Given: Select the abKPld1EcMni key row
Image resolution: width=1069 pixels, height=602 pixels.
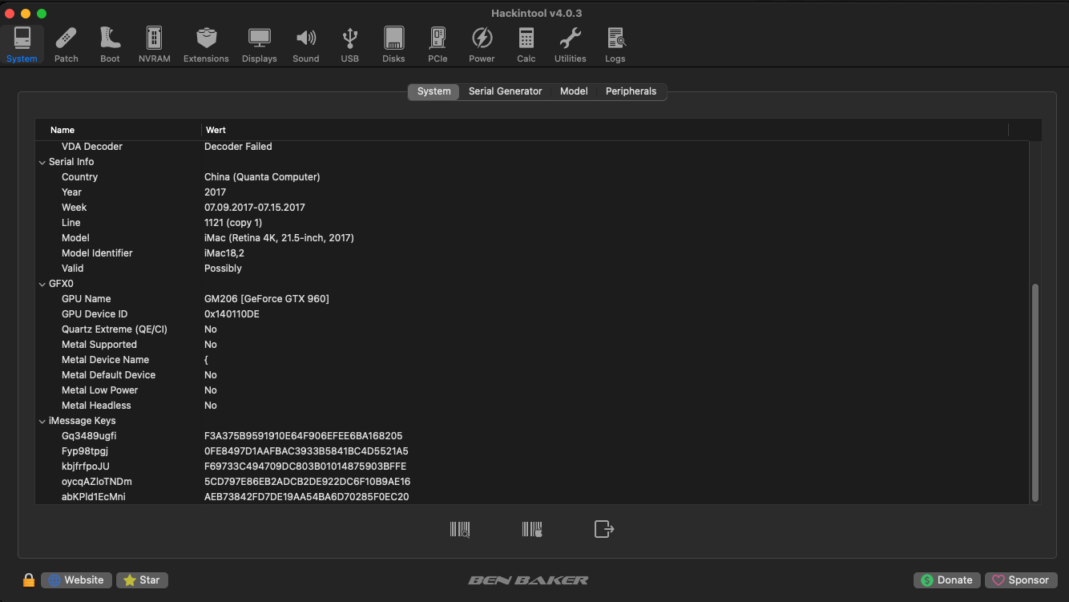Looking at the screenshot, I should [532, 497].
